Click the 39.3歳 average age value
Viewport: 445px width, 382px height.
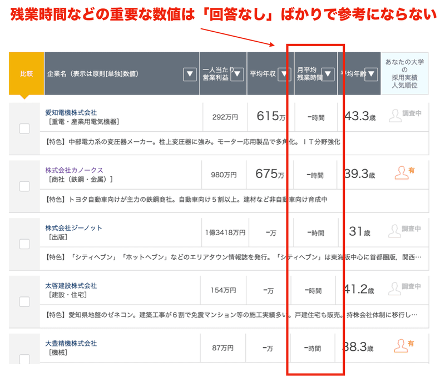pyautogui.click(x=359, y=174)
